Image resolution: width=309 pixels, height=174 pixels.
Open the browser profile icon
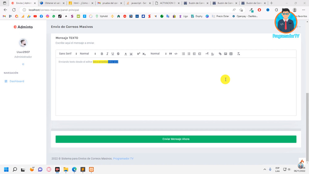click(x=295, y=10)
